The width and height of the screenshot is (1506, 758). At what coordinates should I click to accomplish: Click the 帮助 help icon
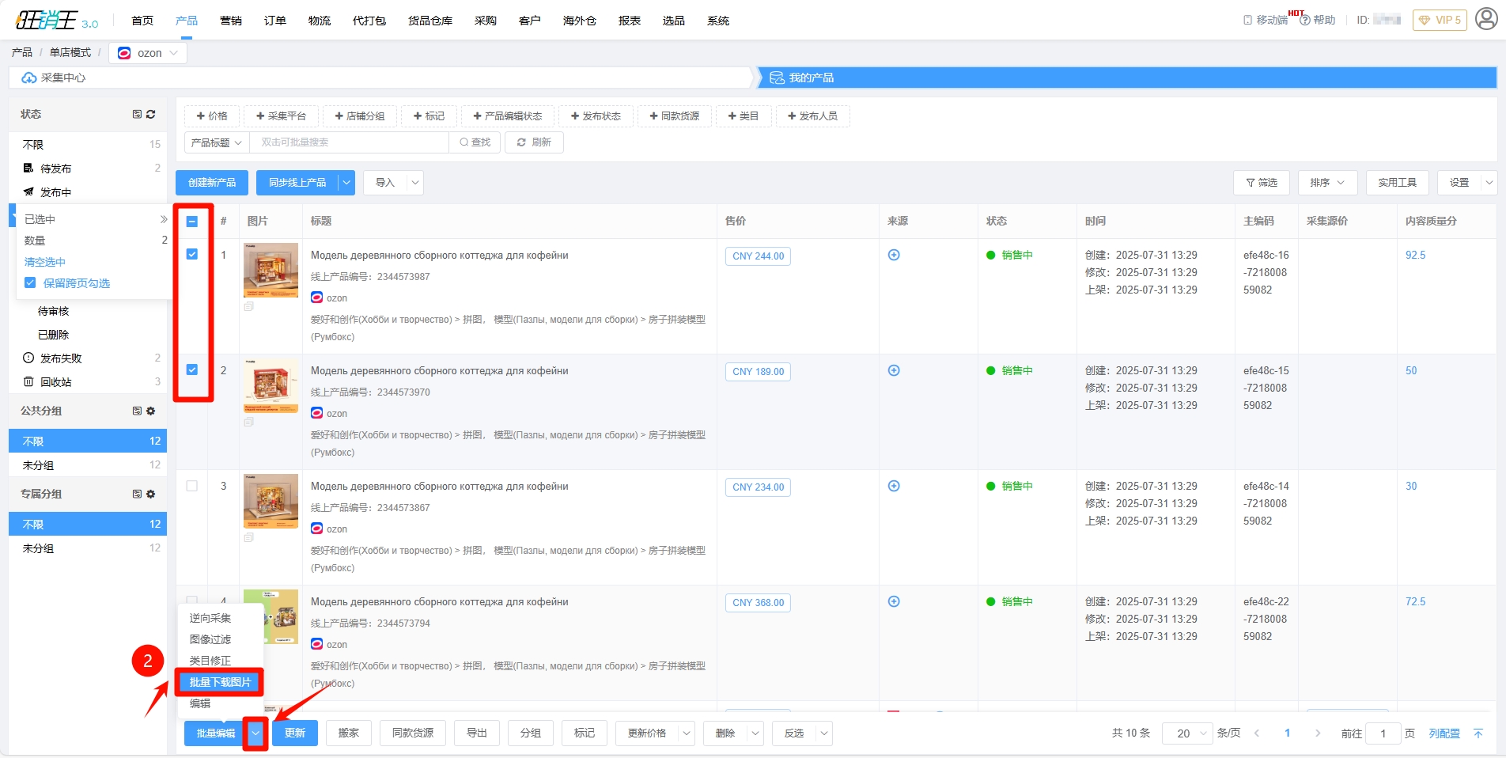1305,20
